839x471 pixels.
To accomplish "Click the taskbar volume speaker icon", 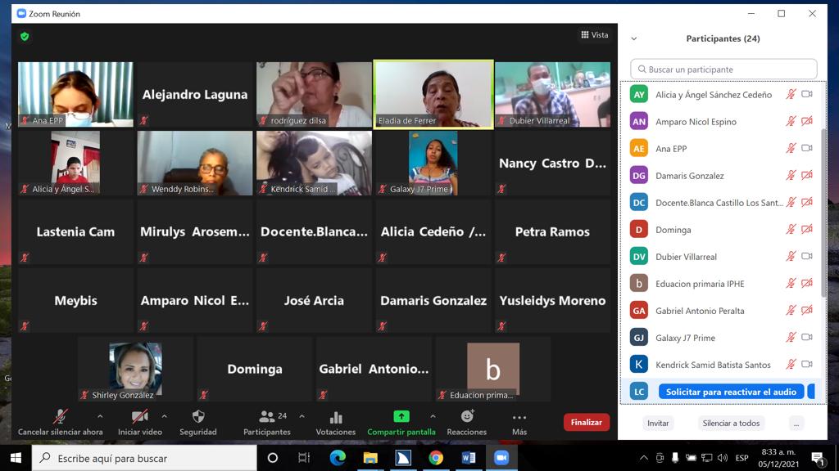I will (x=723, y=458).
